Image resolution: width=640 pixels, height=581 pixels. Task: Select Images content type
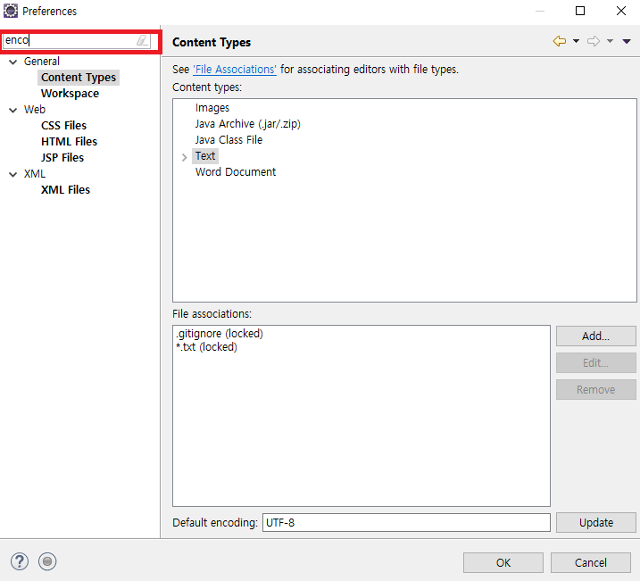212,108
